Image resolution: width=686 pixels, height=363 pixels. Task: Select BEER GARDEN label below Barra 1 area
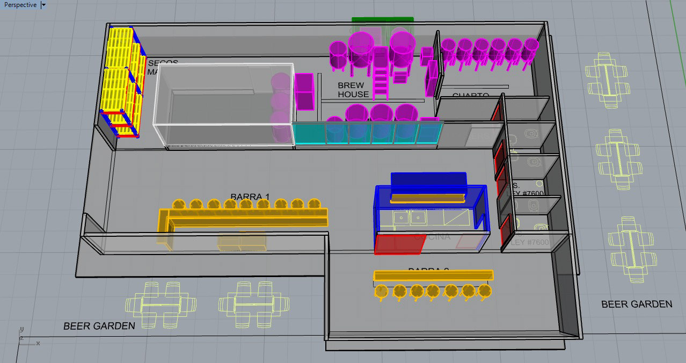99,325
